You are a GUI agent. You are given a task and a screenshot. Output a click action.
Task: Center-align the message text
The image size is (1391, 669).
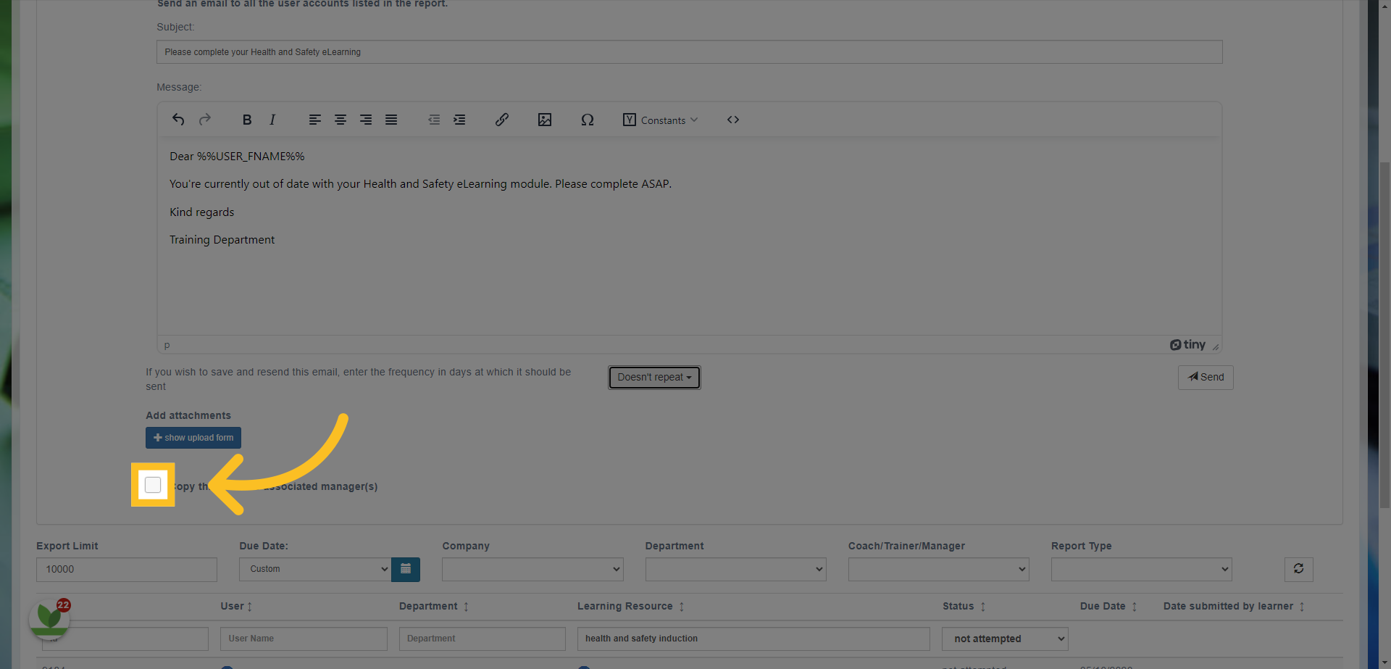tap(341, 120)
